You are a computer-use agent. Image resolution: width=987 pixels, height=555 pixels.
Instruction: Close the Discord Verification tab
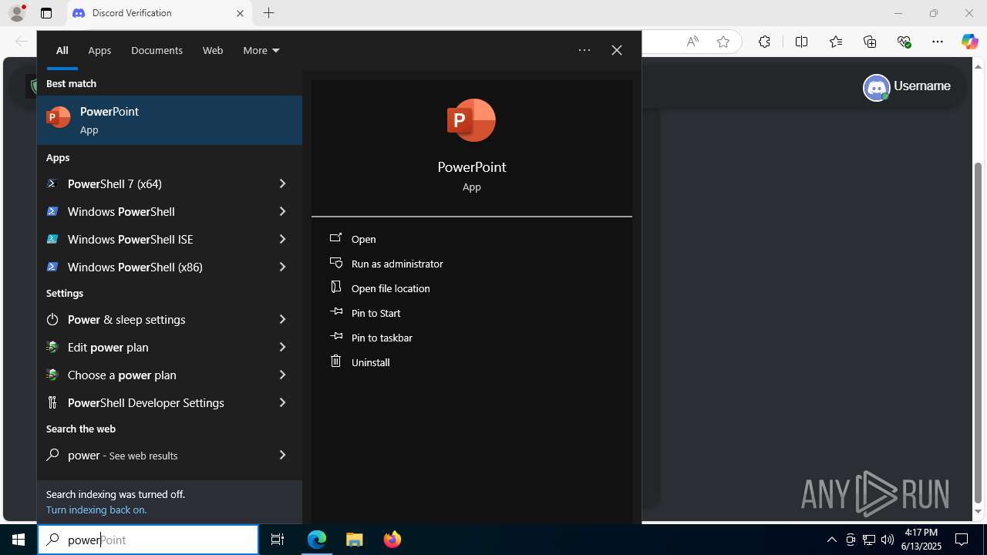[240, 13]
